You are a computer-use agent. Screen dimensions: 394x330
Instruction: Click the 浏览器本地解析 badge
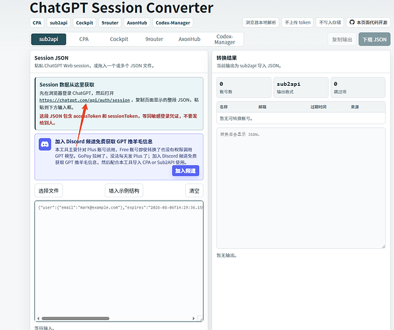click(x=261, y=22)
